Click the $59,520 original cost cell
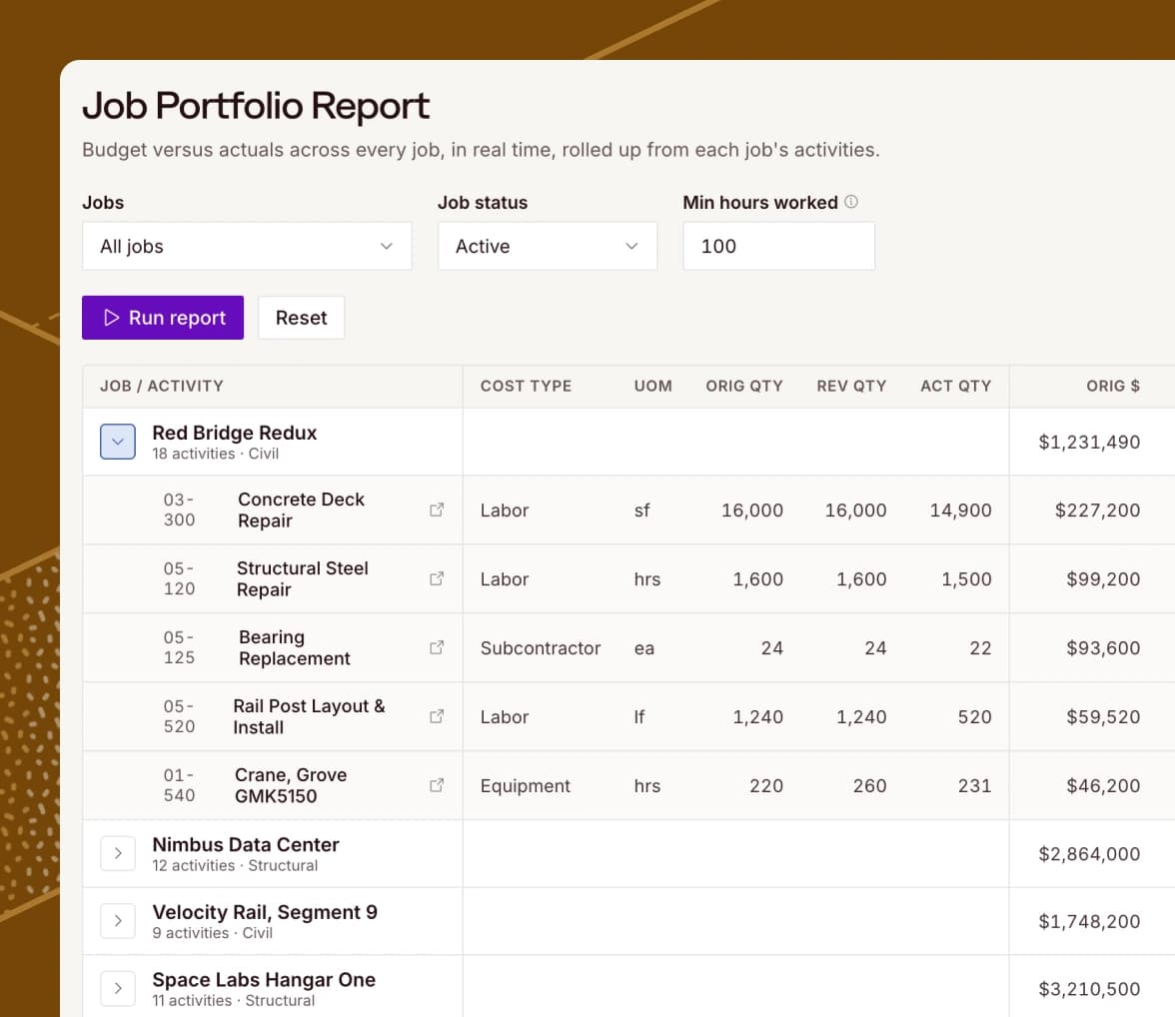 (x=1103, y=717)
